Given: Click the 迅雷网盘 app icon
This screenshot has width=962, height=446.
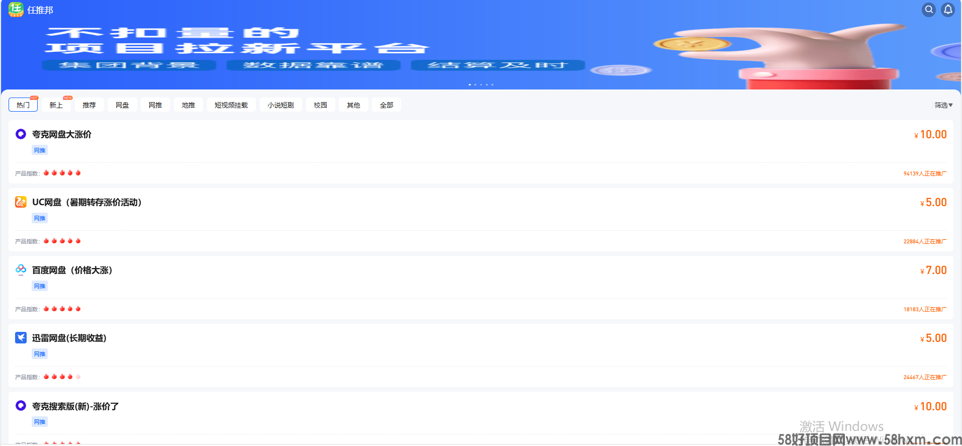Looking at the screenshot, I should (21, 338).
